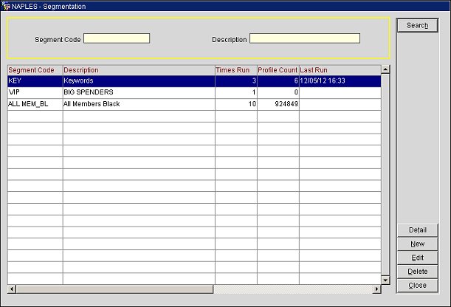Click the Times Run column header
Screen dimensions: 451x307
click(x=235, y=69)
